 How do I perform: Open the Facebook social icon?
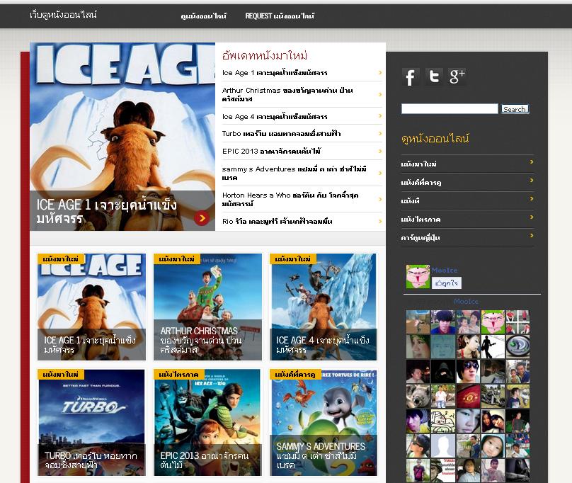coord(411,77)
